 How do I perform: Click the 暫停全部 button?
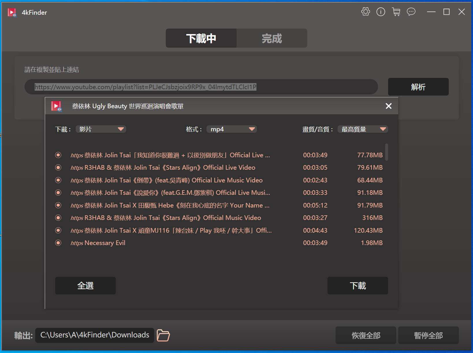click(428, 335)
